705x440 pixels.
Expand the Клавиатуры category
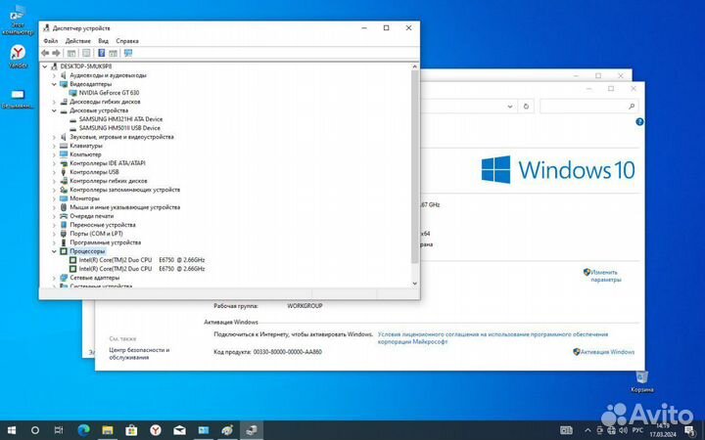coord(55,146)
